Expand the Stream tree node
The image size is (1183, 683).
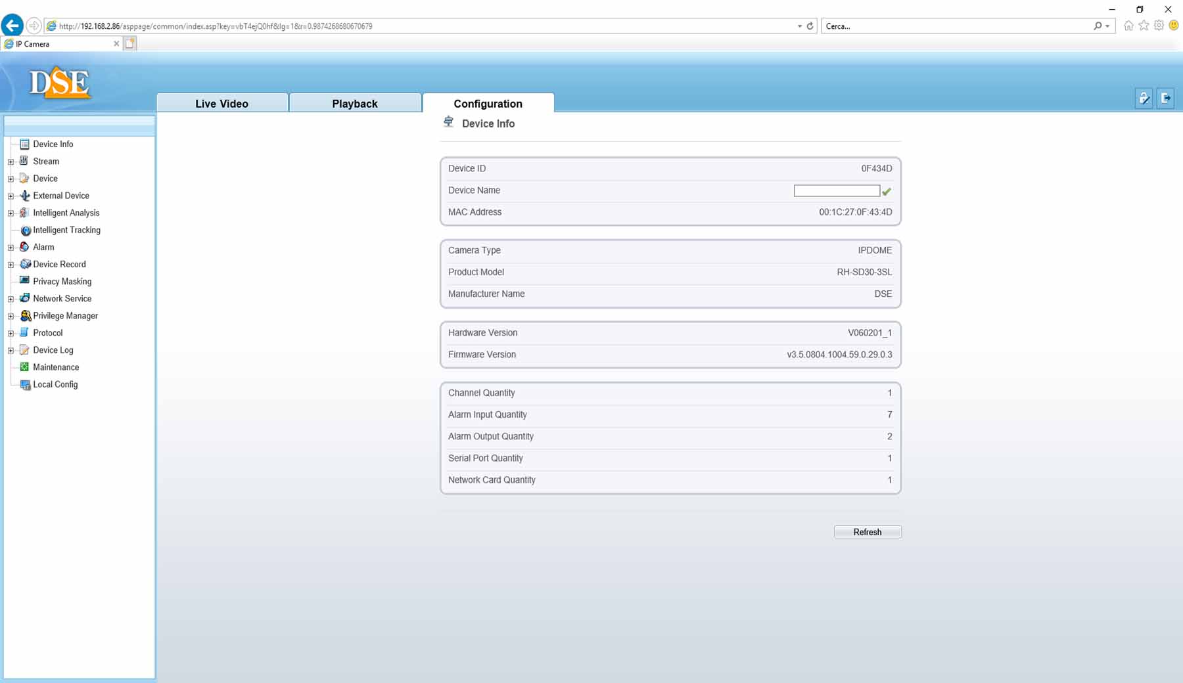point(11,162)
